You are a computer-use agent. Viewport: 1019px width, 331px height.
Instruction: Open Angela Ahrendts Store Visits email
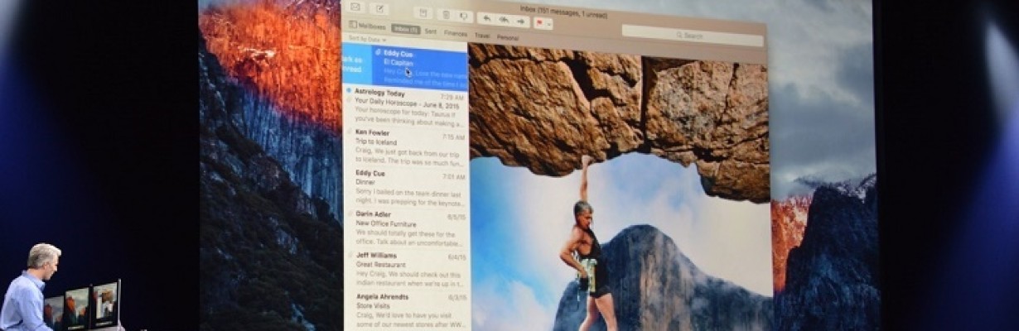point(407,311)
